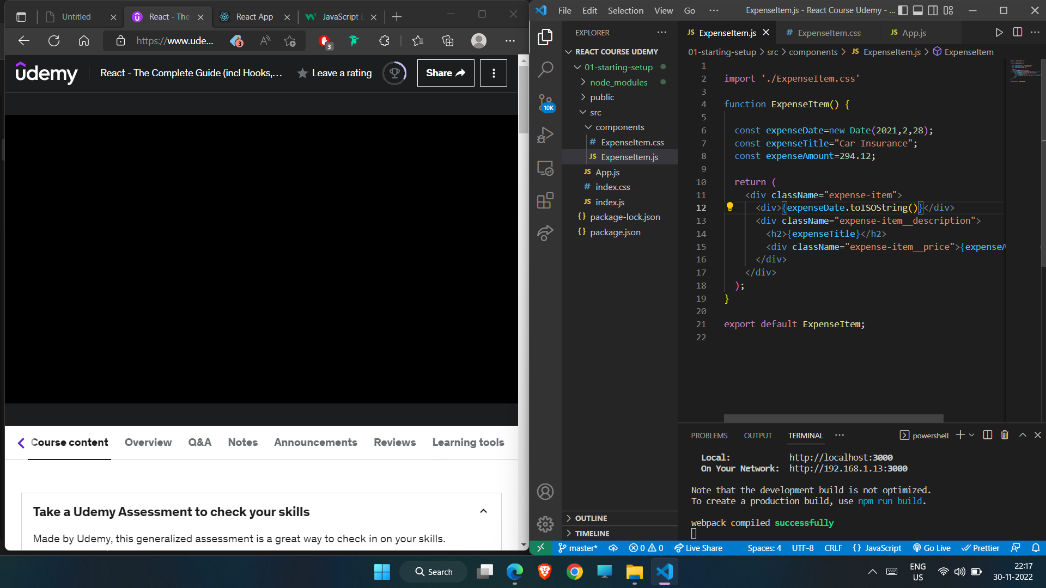The width and height of the screenshot is (1046, 588).
Task: Open App.js in the explorer tree
Action: point(607,172)
